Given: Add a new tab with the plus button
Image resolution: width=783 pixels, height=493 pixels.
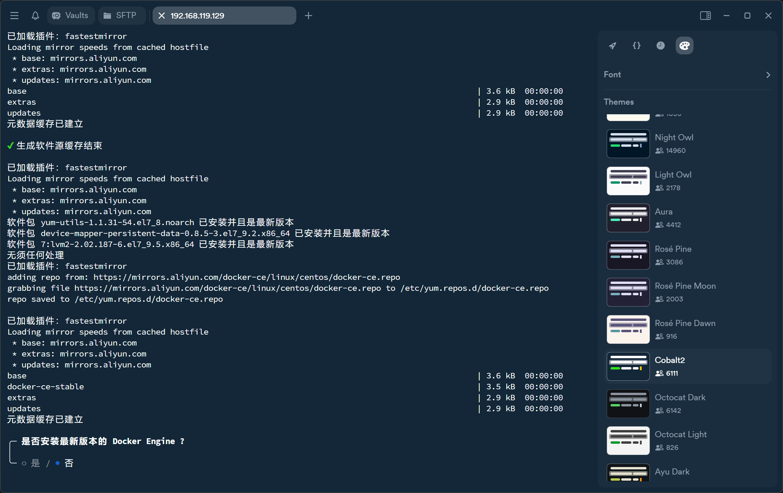Looking at the screenshot, I should point(308,15).
